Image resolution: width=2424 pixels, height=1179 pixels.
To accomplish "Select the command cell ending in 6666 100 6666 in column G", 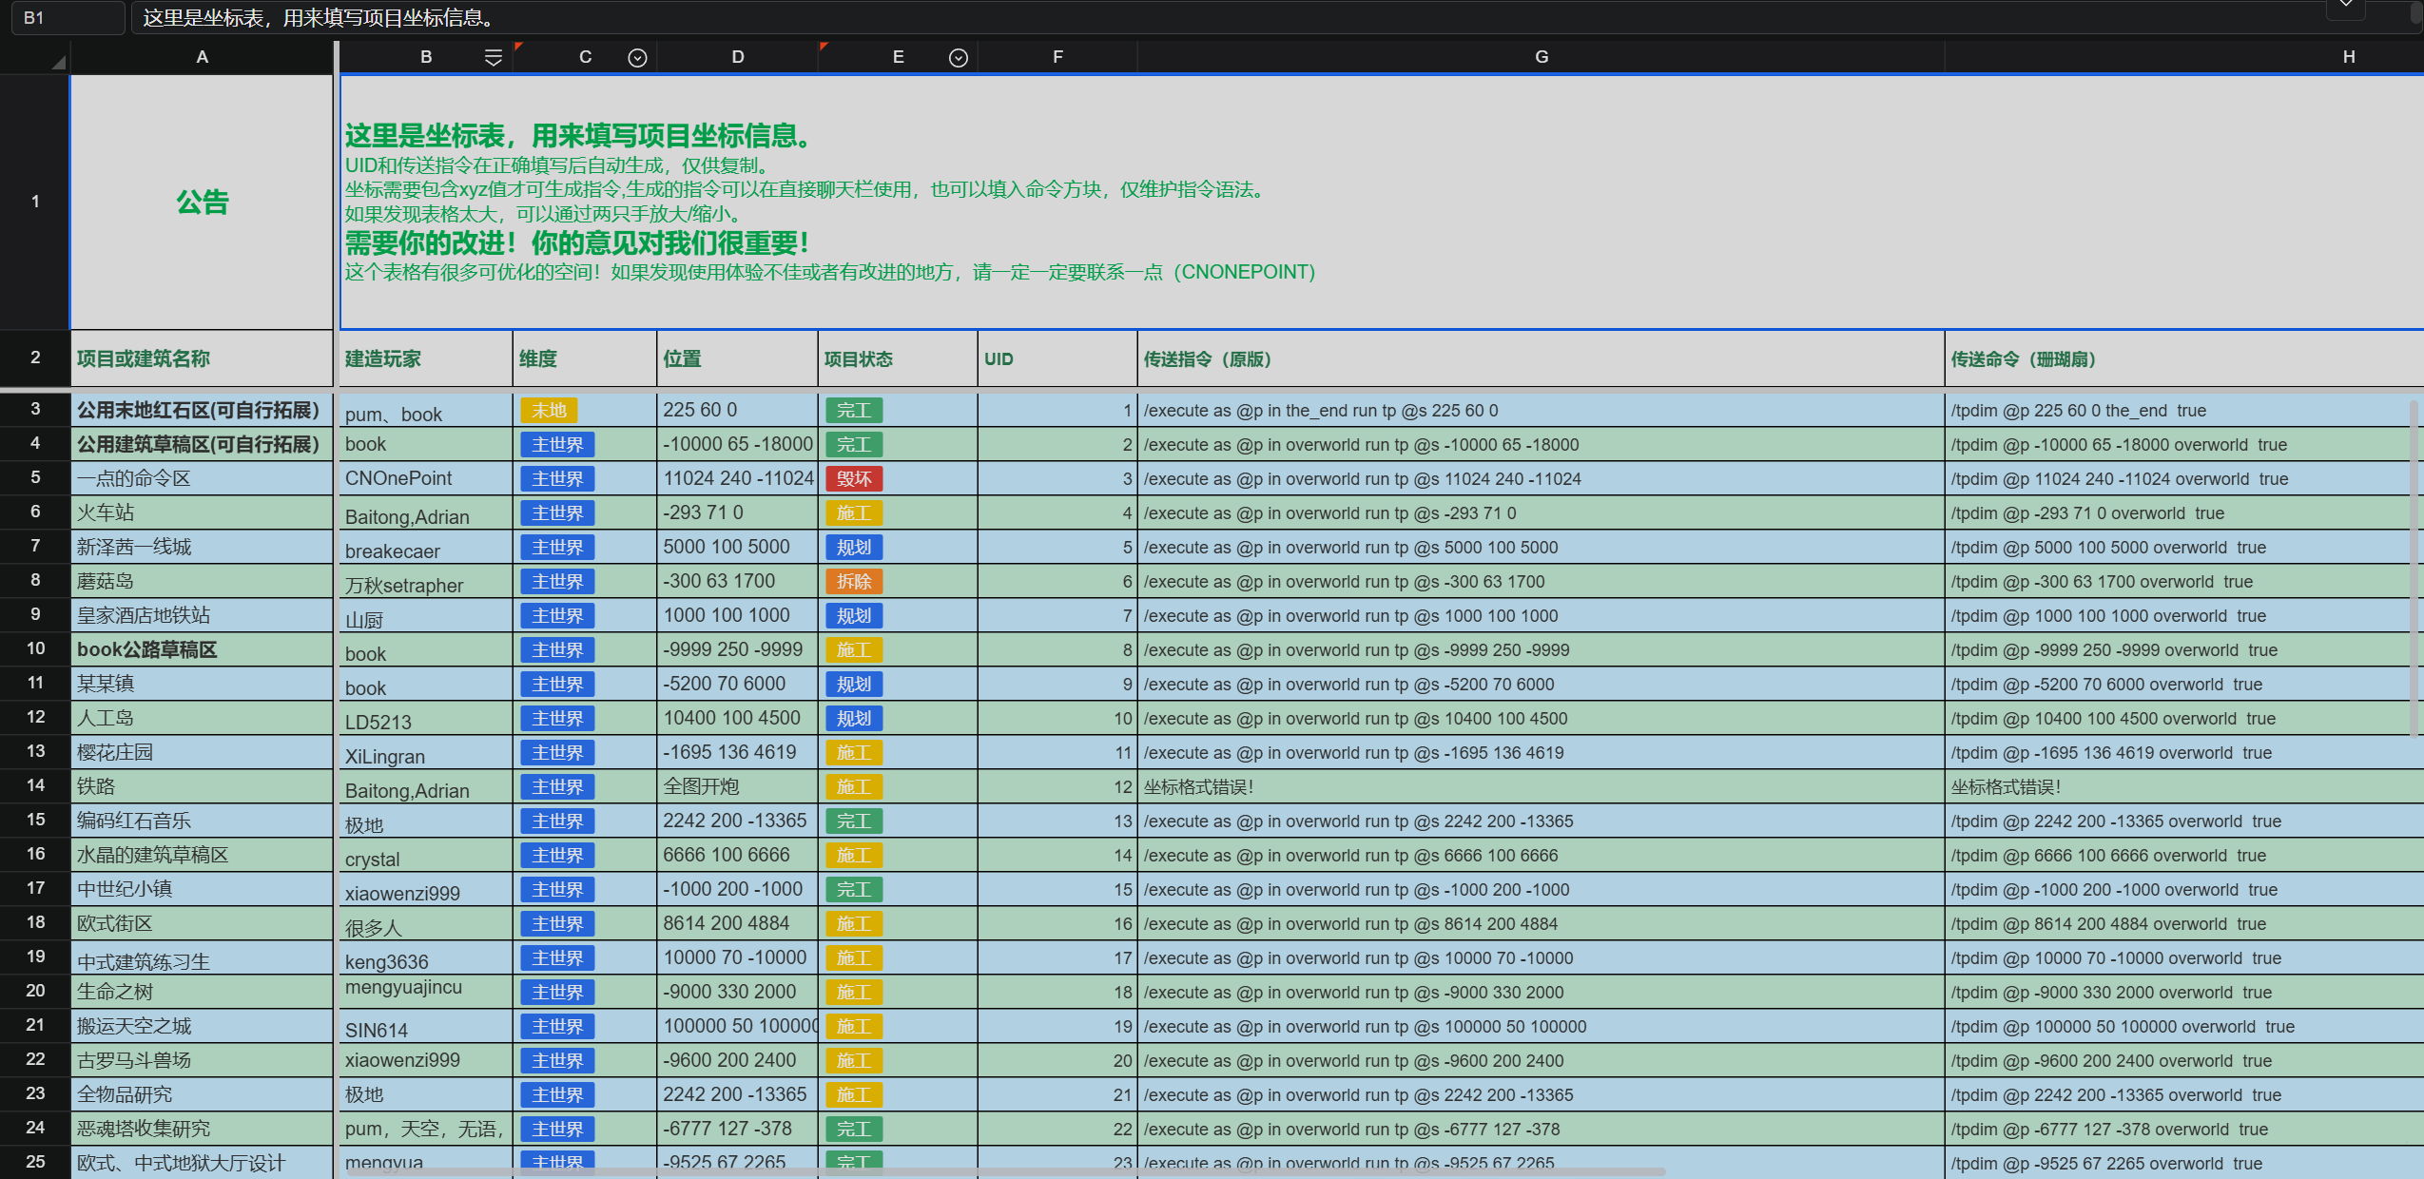I will click(1541, 855).
